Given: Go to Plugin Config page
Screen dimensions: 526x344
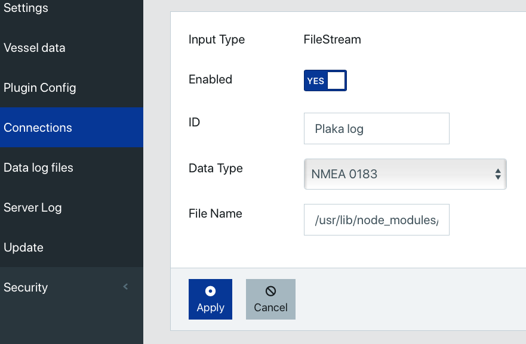Looking at the screenshot, I should 72,88.
